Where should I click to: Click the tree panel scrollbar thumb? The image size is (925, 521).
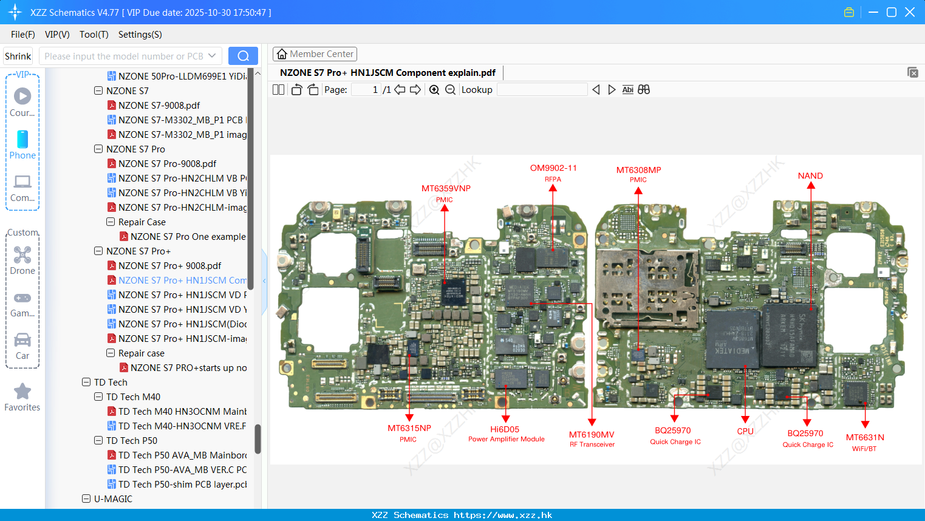258,438
